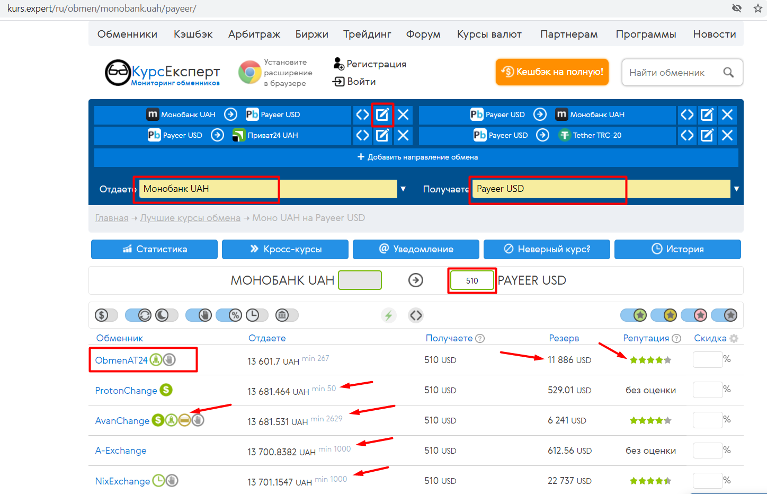Open the gear settings next to Скидка
Viewport: 767px width, 494px height.
(734, 338)
